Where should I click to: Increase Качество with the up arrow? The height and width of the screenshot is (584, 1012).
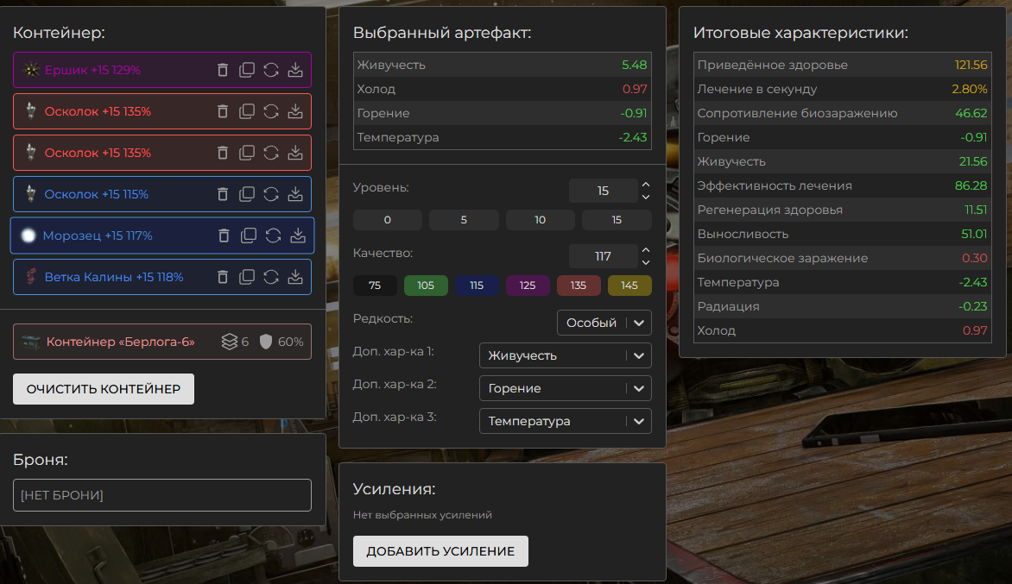click(x=645, y=249)
